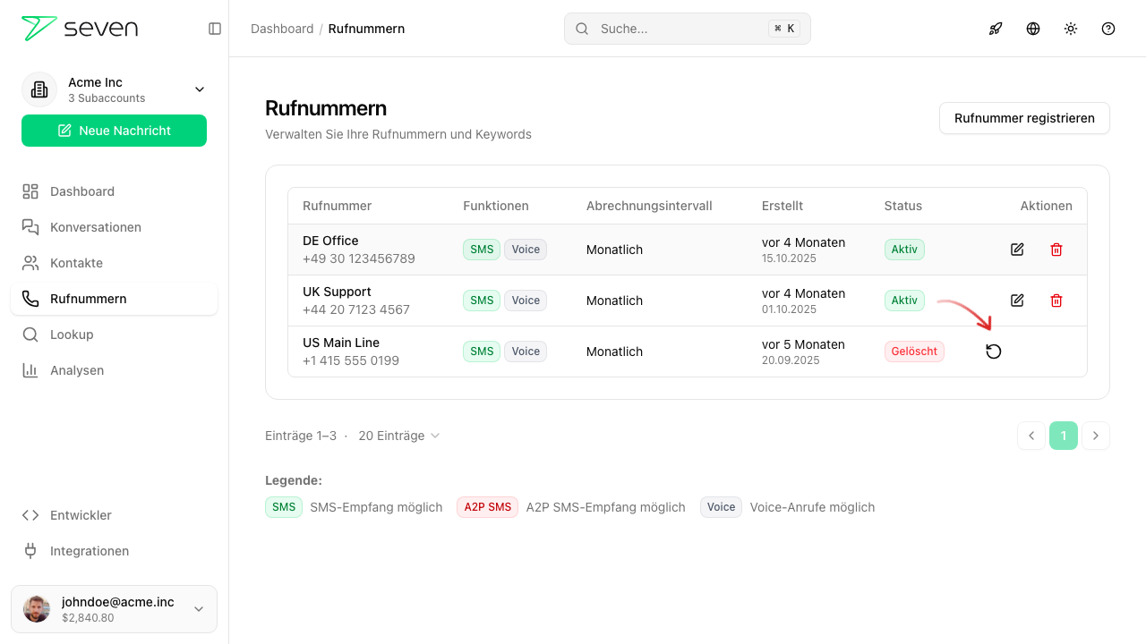
Task: Open help via the question mark icon
Action: pyautogui.click(x=1108, y=29)
